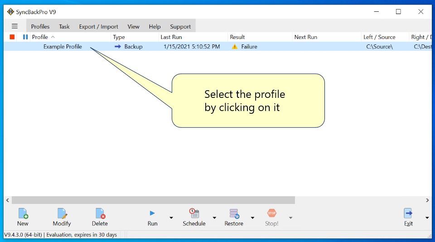The image size is (435, 242).
Task: Select the Example Profile row
Action: click(x=217, y=47)
